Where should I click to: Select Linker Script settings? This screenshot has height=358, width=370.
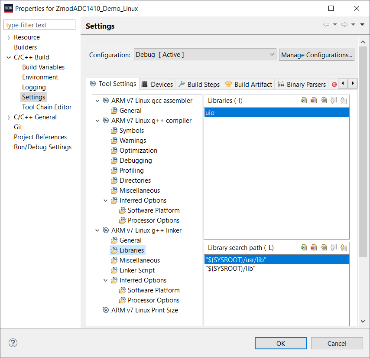137,270
